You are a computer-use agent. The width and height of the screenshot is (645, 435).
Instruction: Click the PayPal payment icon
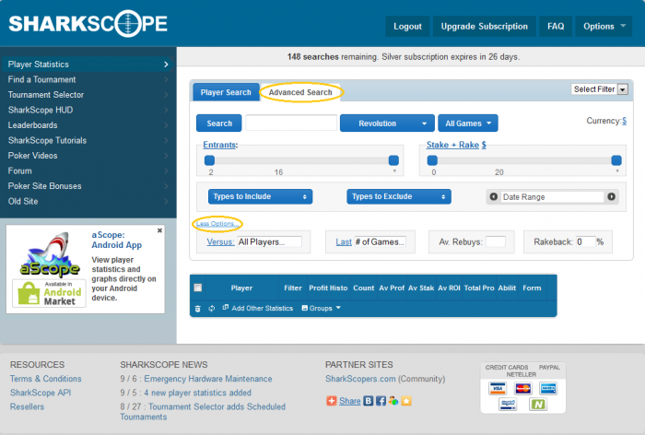pos(508,405)
